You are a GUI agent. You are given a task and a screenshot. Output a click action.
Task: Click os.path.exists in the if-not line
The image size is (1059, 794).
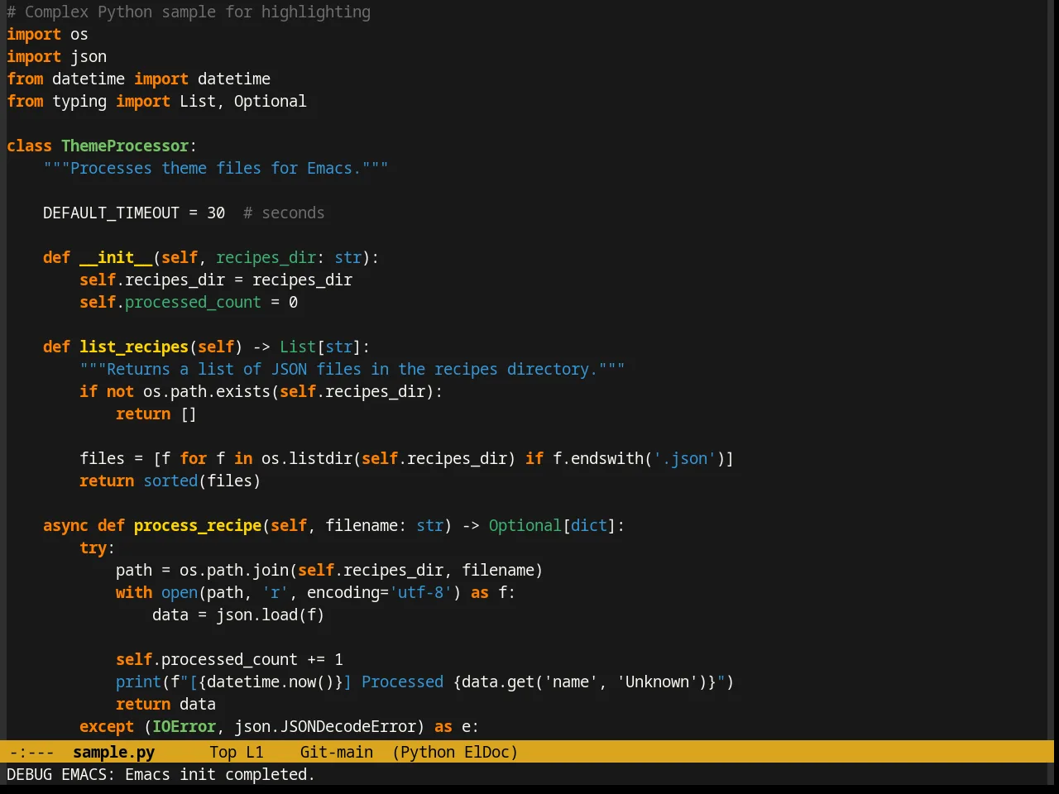[x=207, y=391]
